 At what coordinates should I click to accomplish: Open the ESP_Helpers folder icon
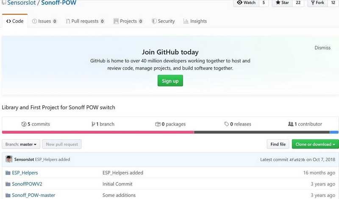click(x=8, y=173)
